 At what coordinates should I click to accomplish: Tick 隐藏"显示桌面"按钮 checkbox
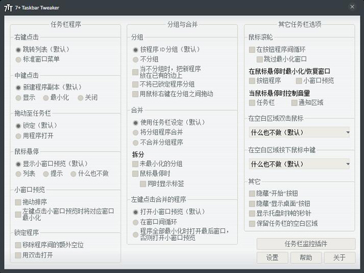252,204
